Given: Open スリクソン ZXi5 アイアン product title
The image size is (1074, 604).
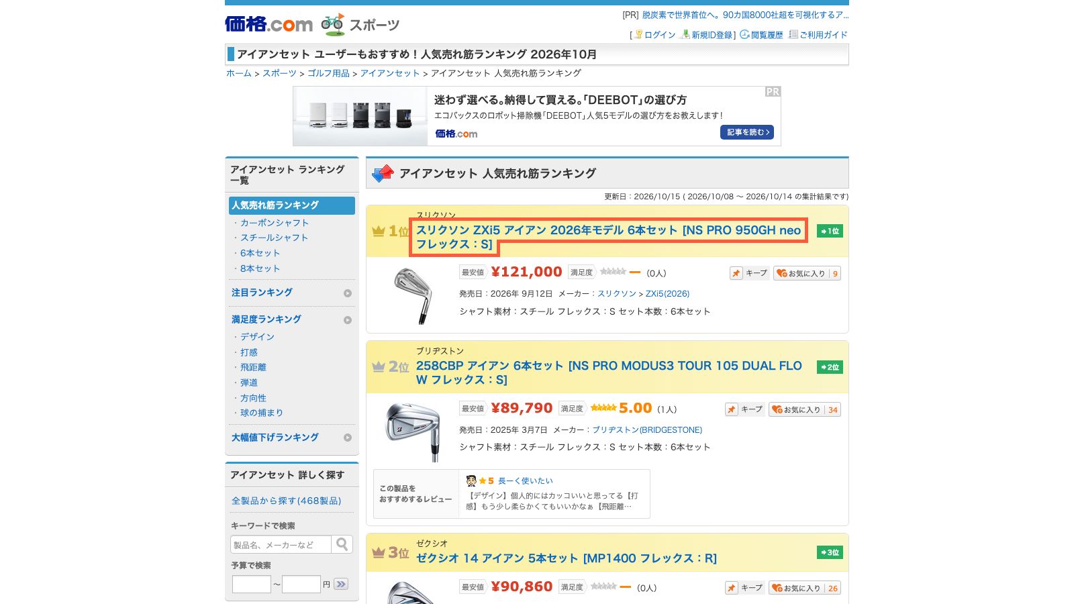Looking at the screenshot, I should [x=608, y=237].
